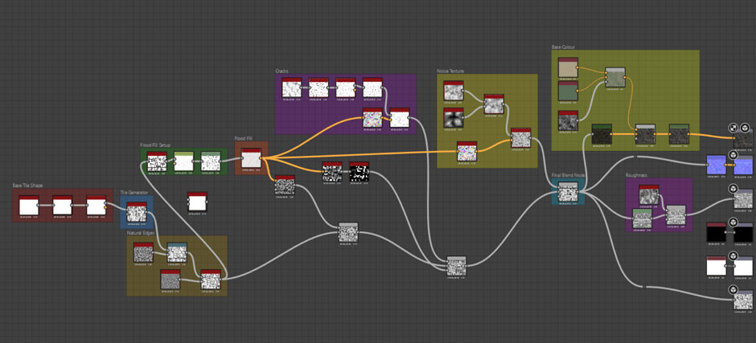The image size is (756, 343).
Task: Select second node in Cracks top row
Action: pyautogui.click(x=318, y=88)
